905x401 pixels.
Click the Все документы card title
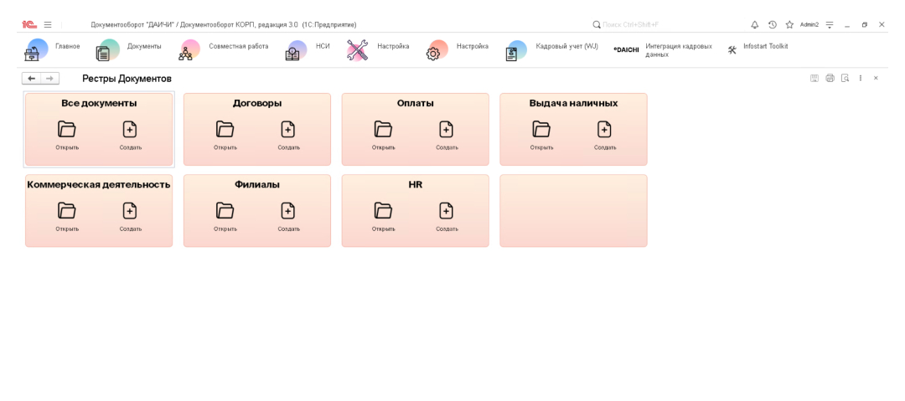(x=99, y=103)
